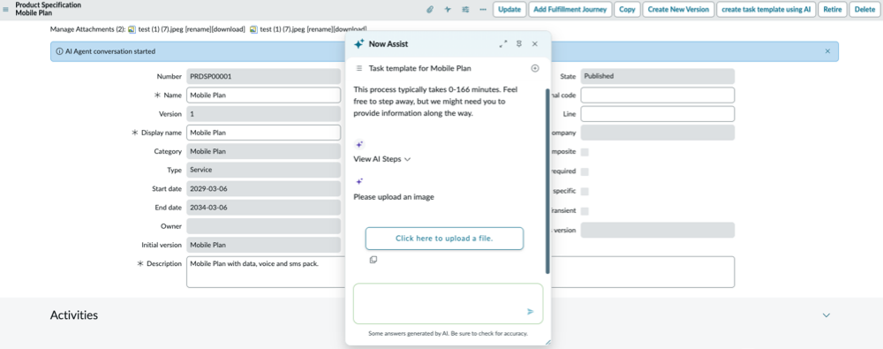
Task: Click the Update button
Action: [509, 10]
